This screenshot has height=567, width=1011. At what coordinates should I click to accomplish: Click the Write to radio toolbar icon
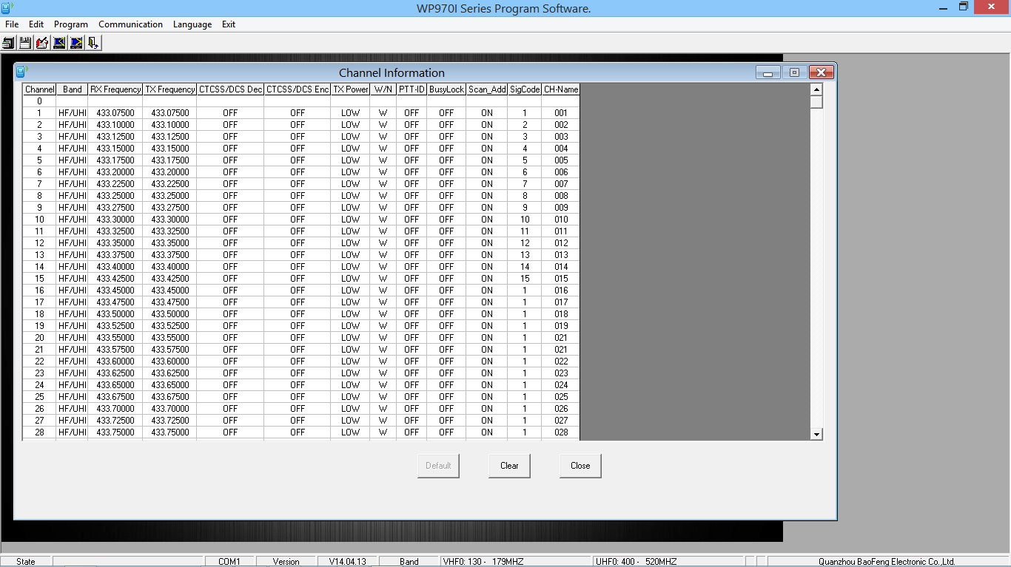(76, 43)
